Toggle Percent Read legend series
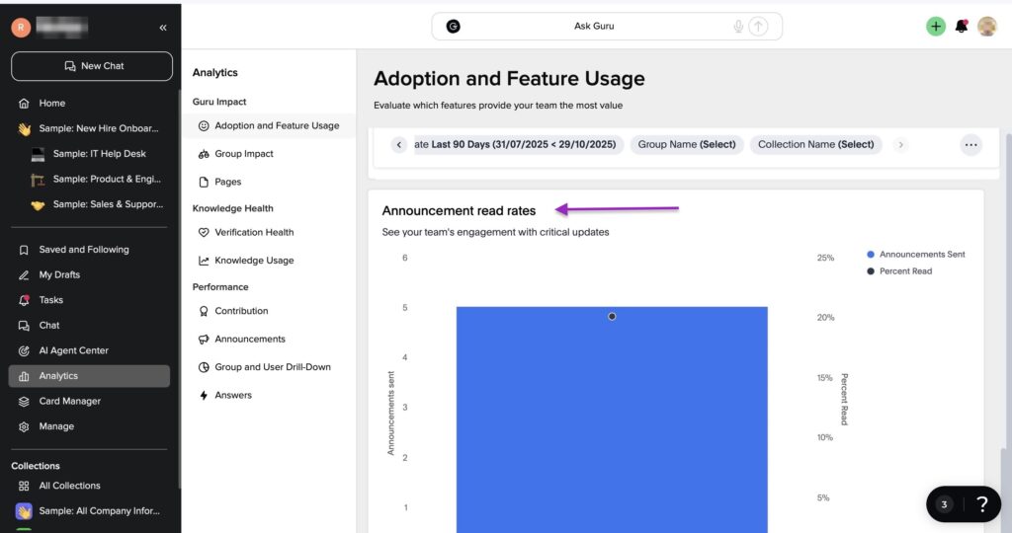 pos(899,271)
